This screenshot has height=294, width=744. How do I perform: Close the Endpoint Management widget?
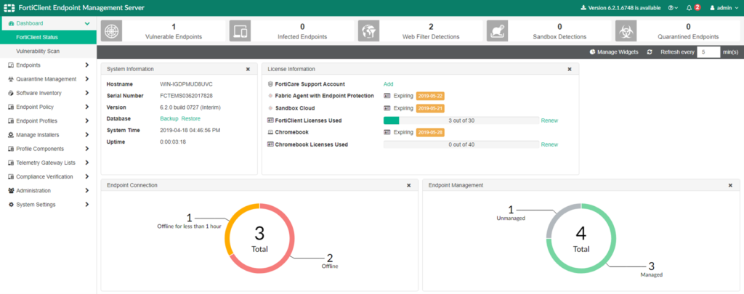coord(730,185)
